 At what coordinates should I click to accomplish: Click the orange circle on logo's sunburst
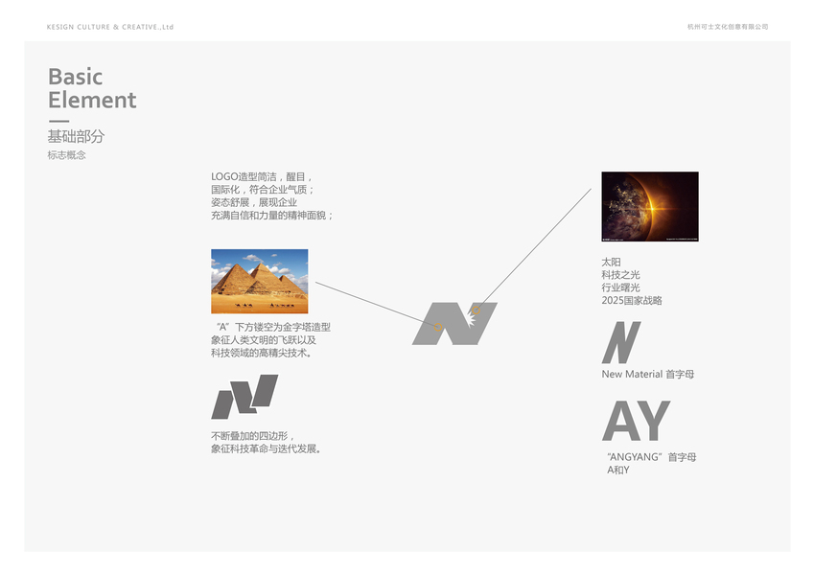(476, 310)
